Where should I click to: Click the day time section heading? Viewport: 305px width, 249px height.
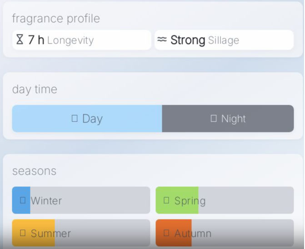(35, 89)
